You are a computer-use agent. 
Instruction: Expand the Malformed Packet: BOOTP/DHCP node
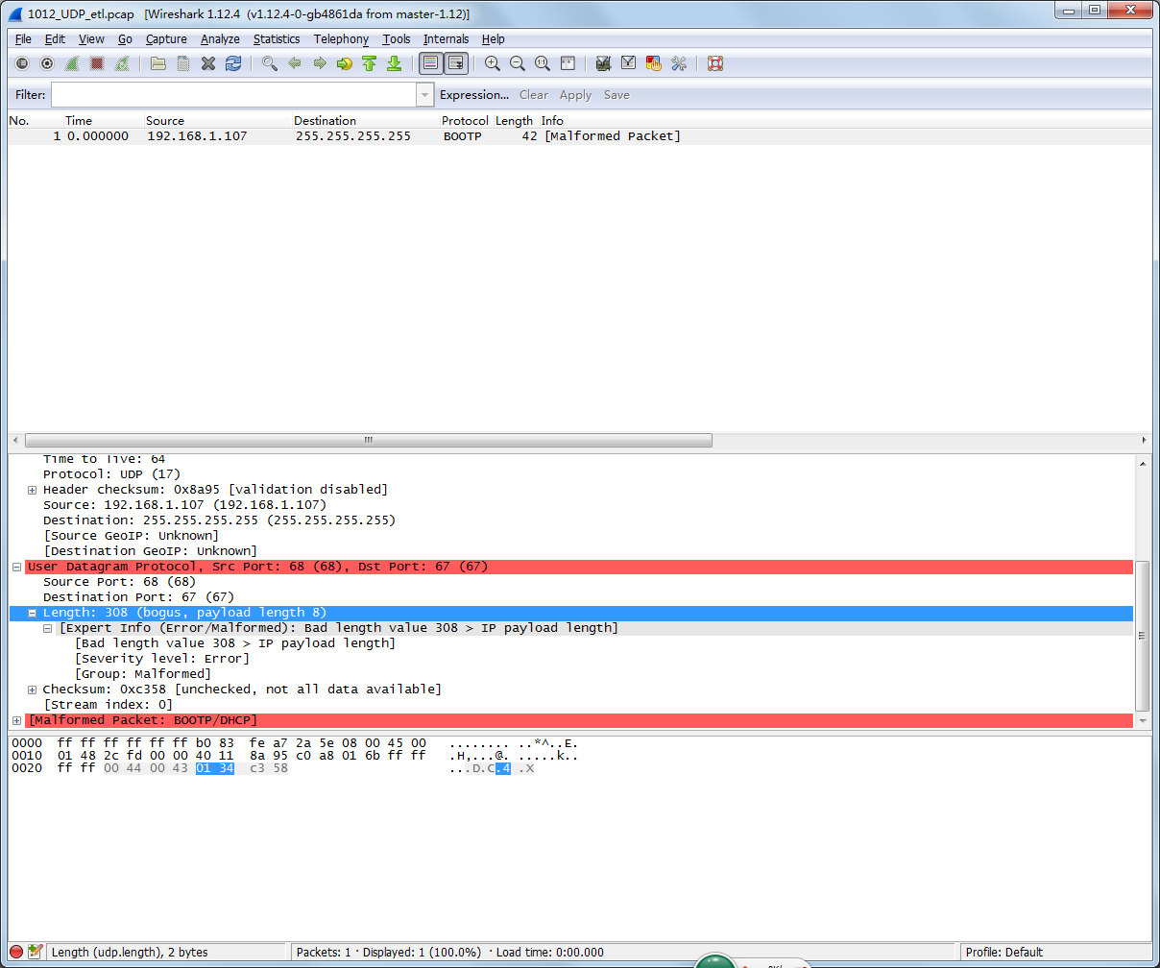[16, 720]
